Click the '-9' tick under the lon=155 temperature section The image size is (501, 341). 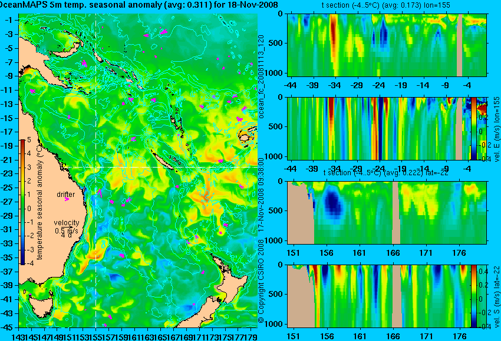[x=446, y=85]
